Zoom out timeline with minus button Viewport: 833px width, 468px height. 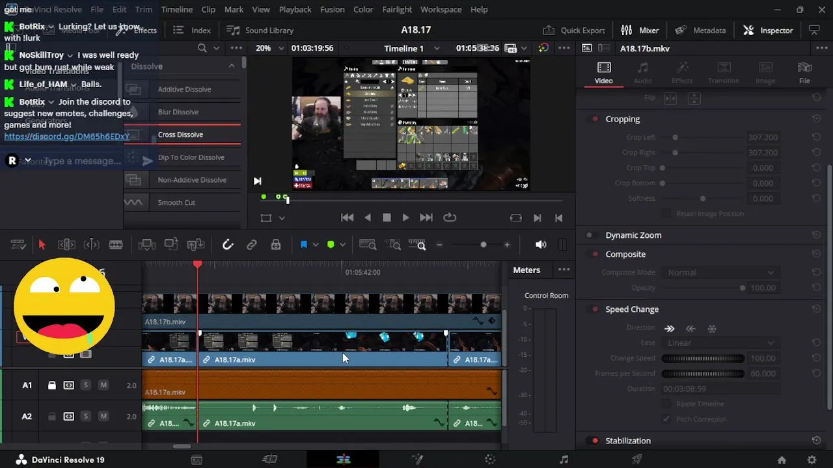click(439, 244)
